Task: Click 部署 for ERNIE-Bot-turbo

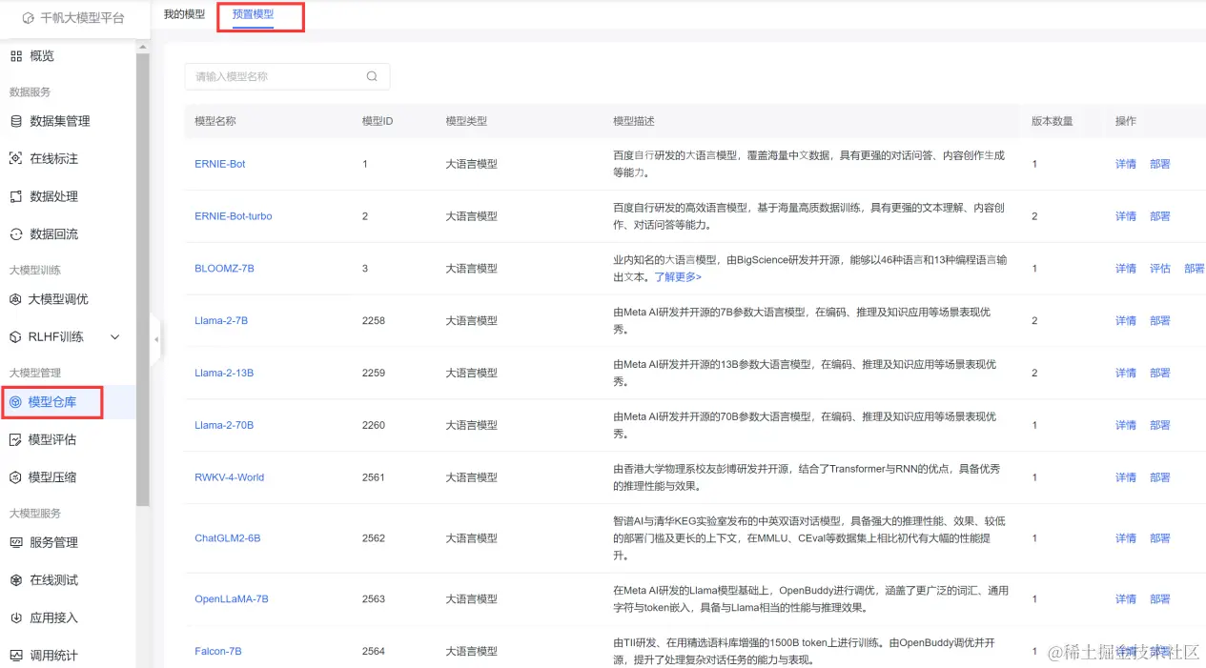Action: coord(1160,216)
